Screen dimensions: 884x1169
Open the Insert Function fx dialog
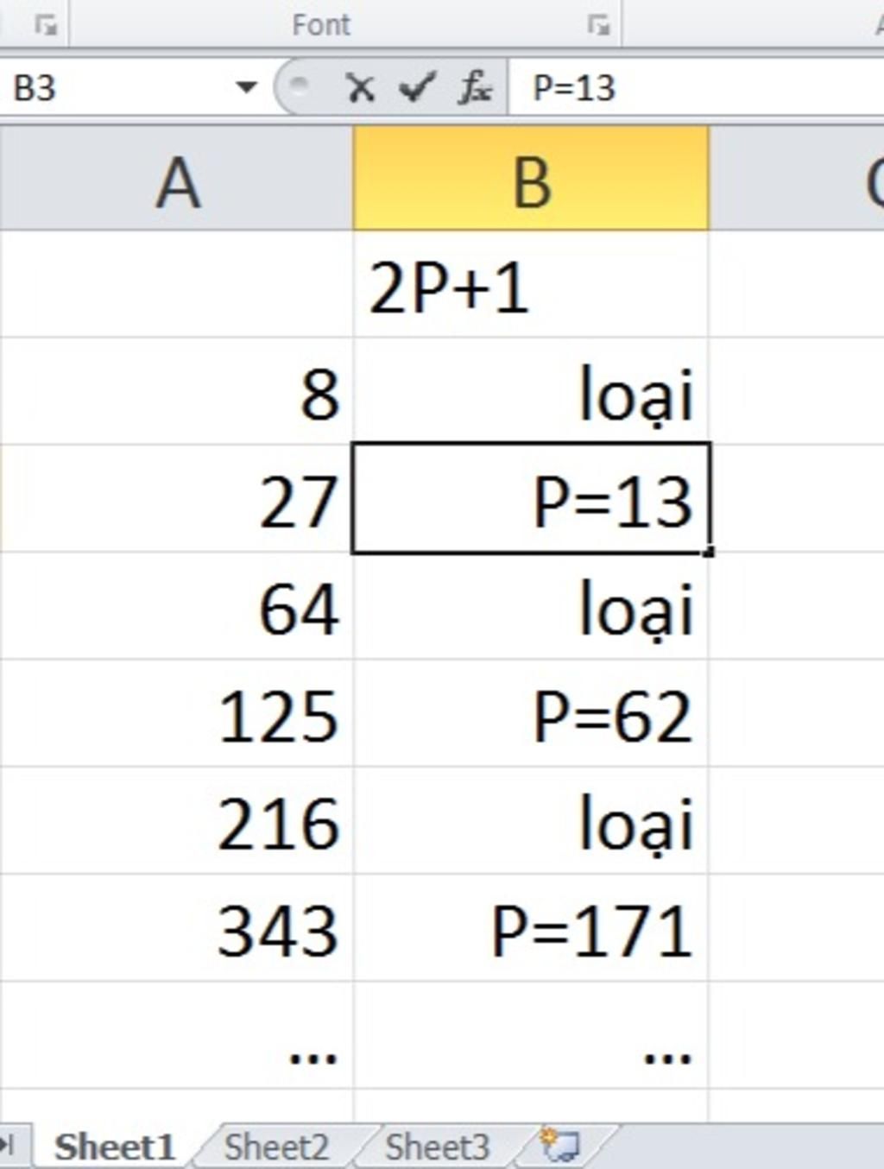474,87
